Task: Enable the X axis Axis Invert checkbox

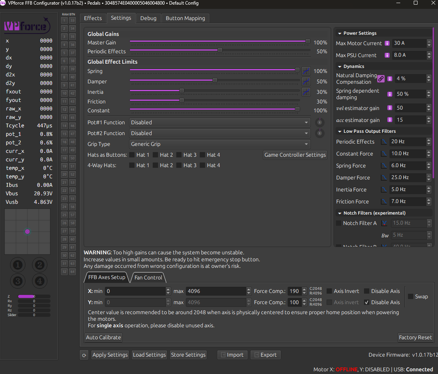Action: 330,291
